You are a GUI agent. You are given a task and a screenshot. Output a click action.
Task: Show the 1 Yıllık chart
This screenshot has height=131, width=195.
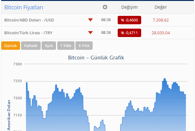point(66,46)
